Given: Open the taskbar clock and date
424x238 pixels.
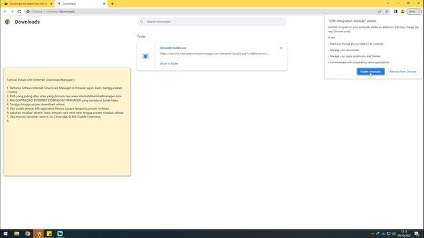Looking at the screenshot, I should tap(404, 233).
